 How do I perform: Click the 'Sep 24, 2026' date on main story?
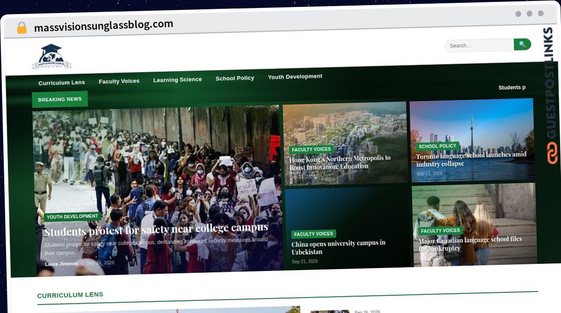[x=100, y=263]
